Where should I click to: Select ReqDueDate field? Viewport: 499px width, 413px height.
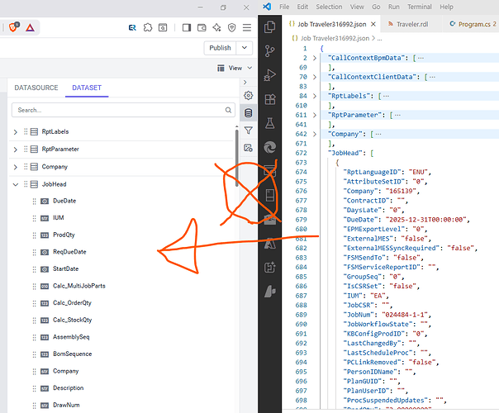click(69, 252)
